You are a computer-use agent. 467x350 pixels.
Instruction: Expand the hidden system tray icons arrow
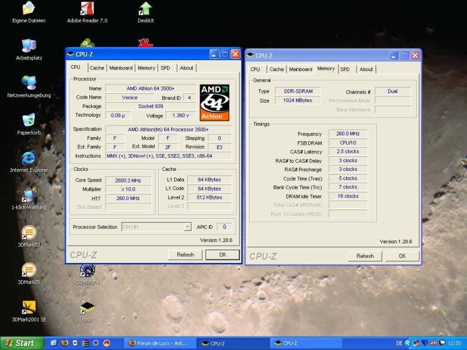tap(407, 343)
